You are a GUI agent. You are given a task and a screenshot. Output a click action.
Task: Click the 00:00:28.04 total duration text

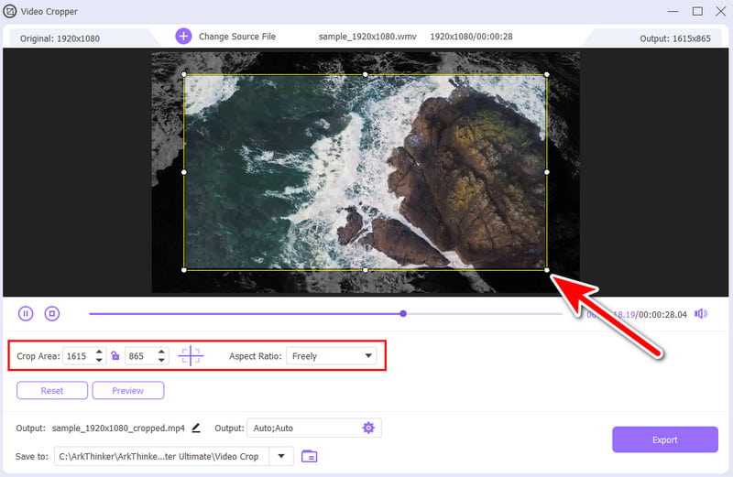pos(662,315)
